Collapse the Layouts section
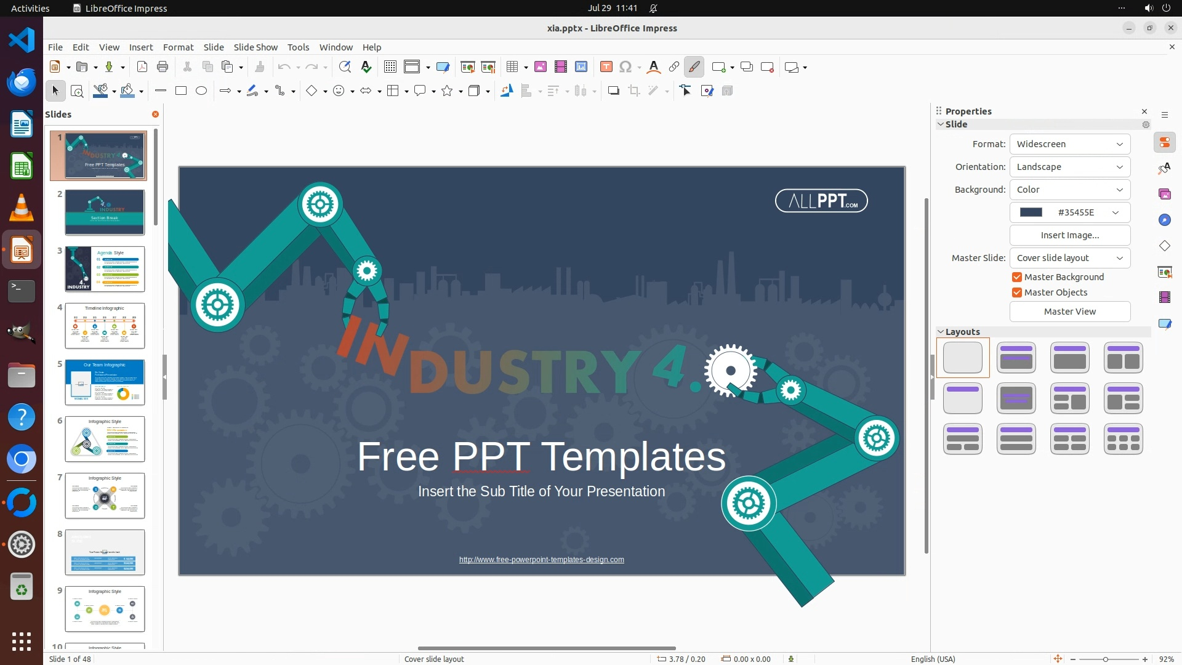The width and height of the screenshot is (1182, 665). pos(941,332)
